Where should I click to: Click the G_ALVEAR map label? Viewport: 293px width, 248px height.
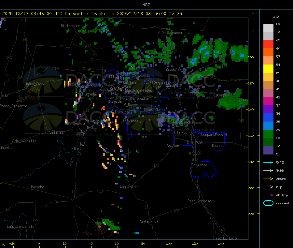195,143
